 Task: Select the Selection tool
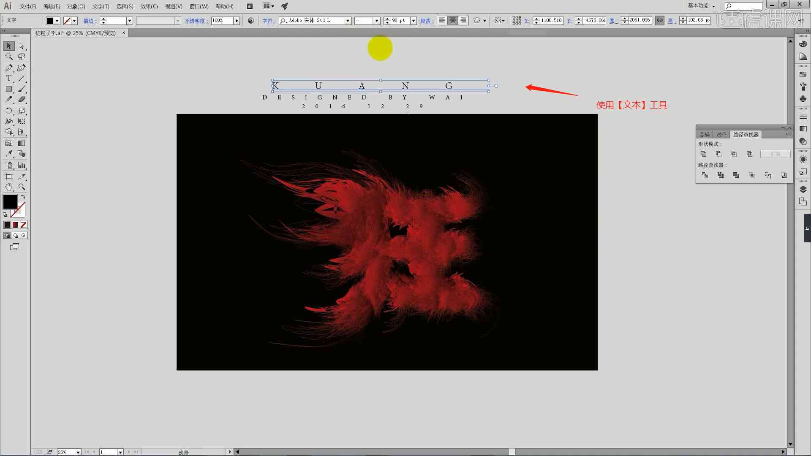pos(8,46)
